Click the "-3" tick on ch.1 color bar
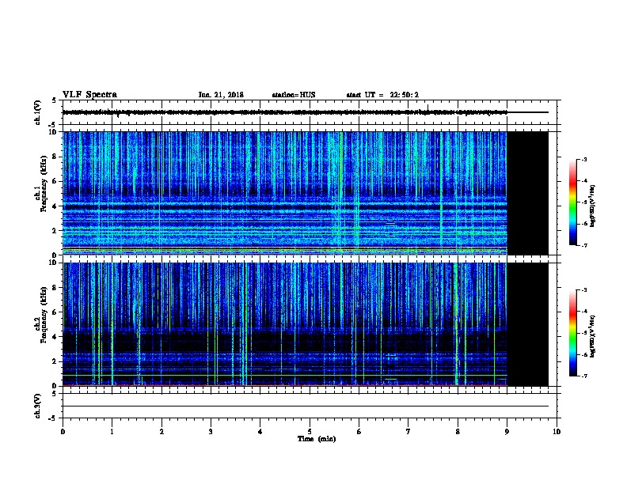Screen dimensions: 627x484 (x=583, y=159)
